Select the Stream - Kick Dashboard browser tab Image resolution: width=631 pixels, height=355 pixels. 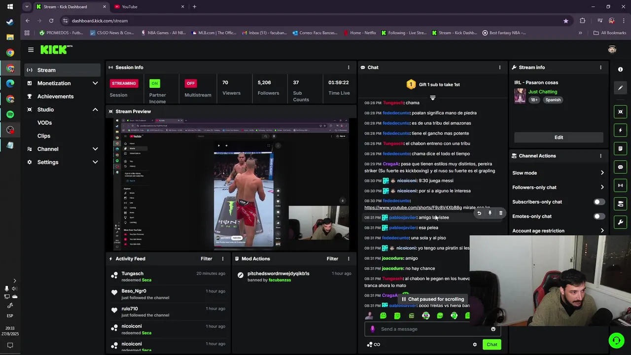(x=71, y=7)
